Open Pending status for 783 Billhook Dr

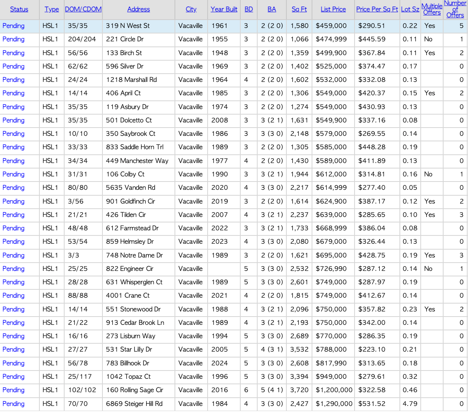13,363
